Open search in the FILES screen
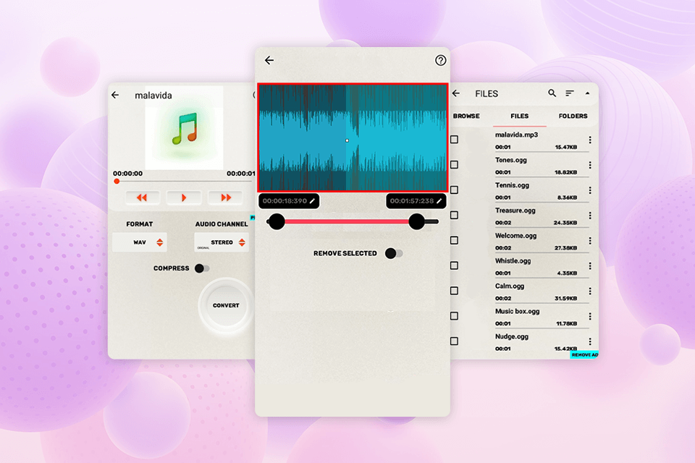695x463 pixels. 552,93
